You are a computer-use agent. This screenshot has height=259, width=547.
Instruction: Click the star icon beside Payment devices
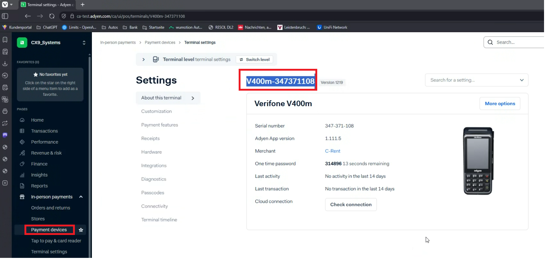[x=81, y=230]
